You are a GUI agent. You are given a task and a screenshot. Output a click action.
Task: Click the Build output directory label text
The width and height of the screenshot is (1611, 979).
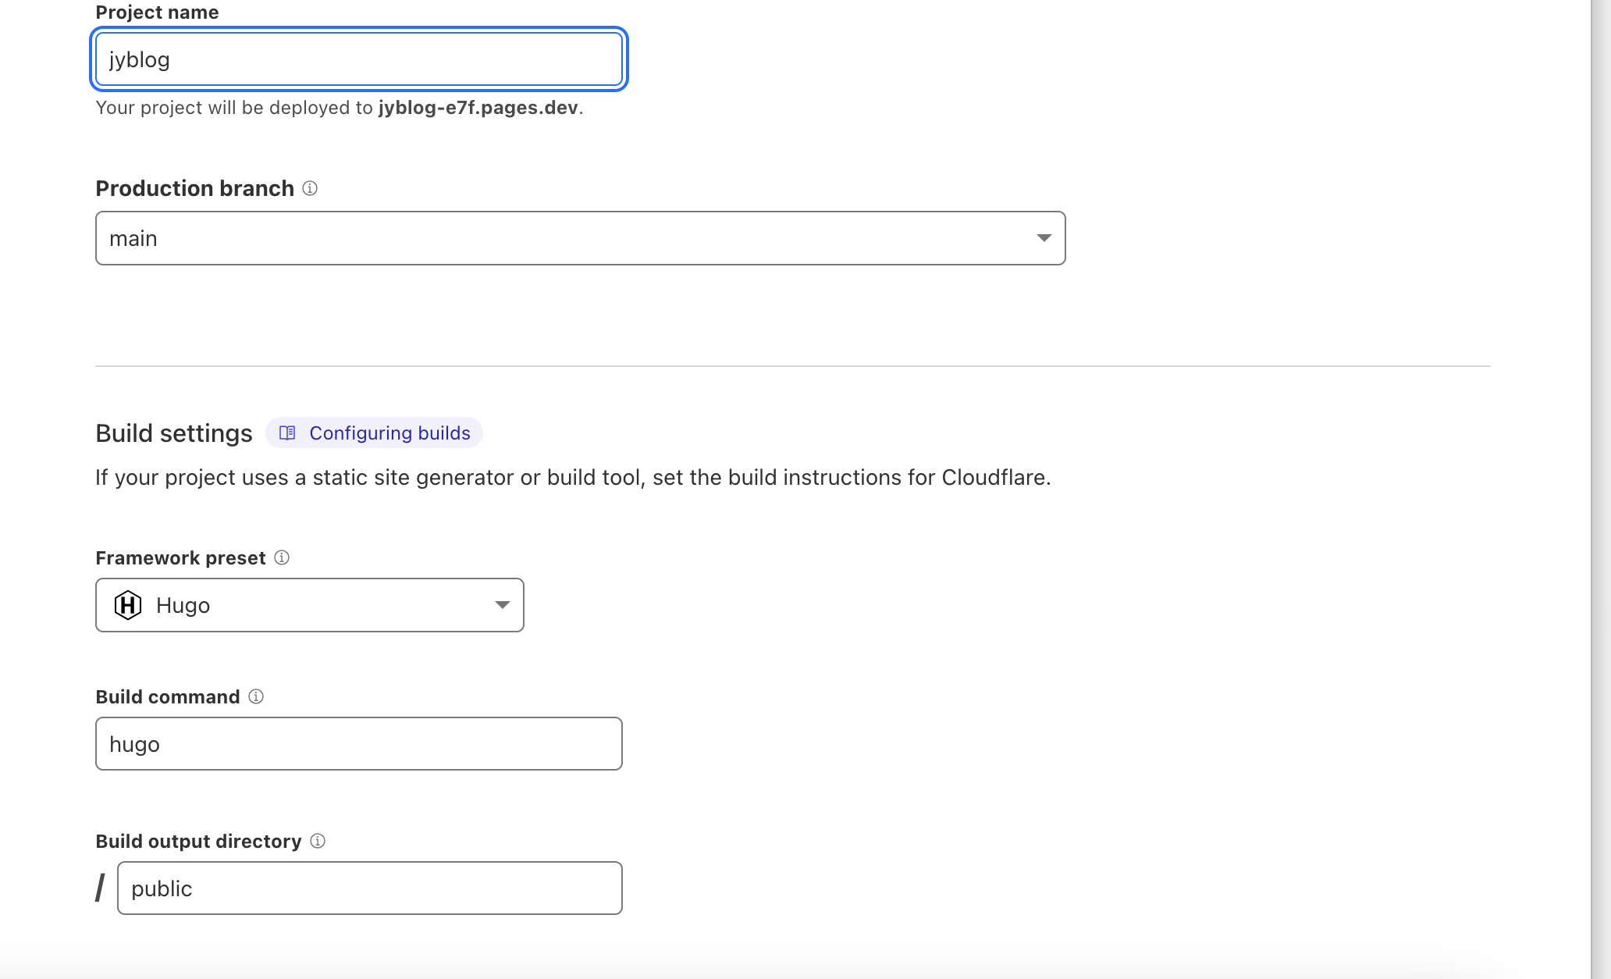pos(198,842)
